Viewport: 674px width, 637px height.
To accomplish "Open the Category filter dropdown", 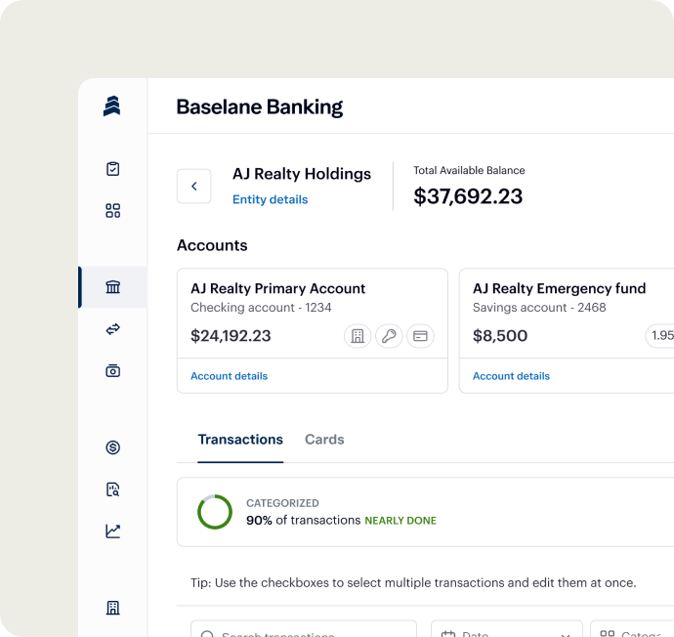I will point(632,629).
